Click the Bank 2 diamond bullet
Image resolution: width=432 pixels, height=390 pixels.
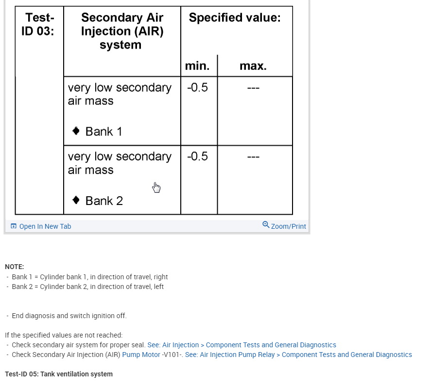tap(76, 200)
